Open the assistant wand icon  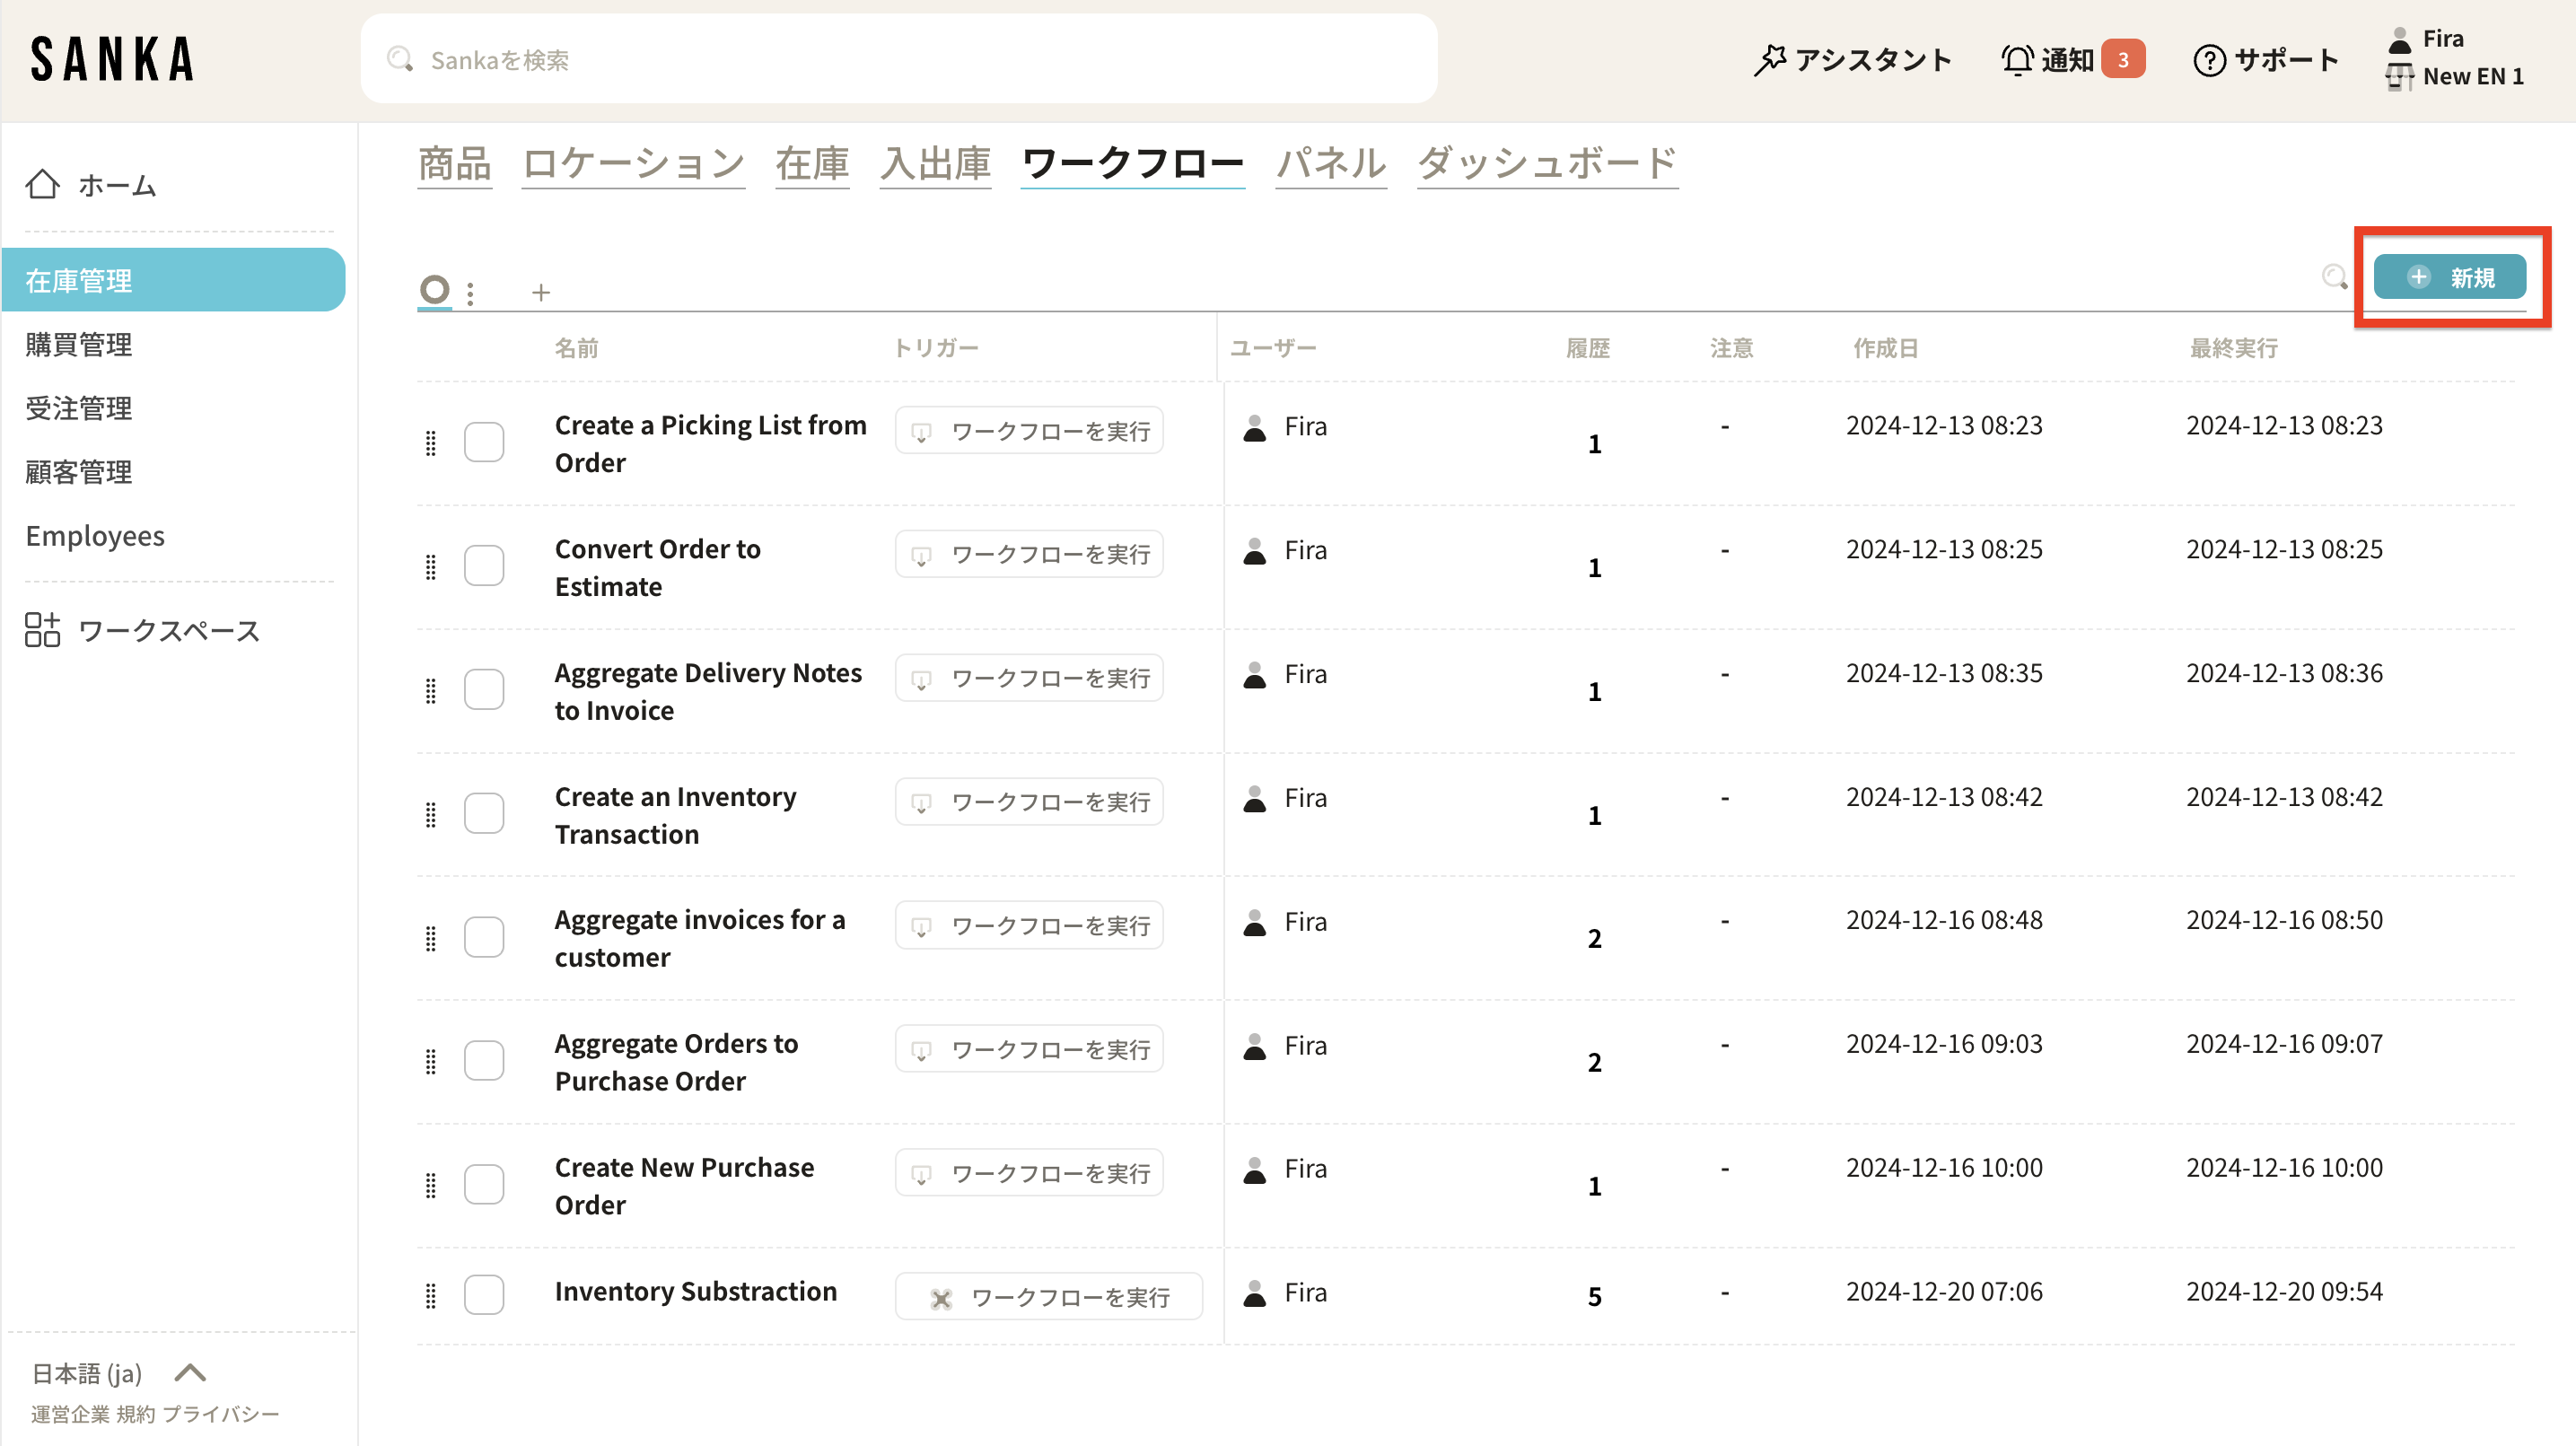[1769, 60]
